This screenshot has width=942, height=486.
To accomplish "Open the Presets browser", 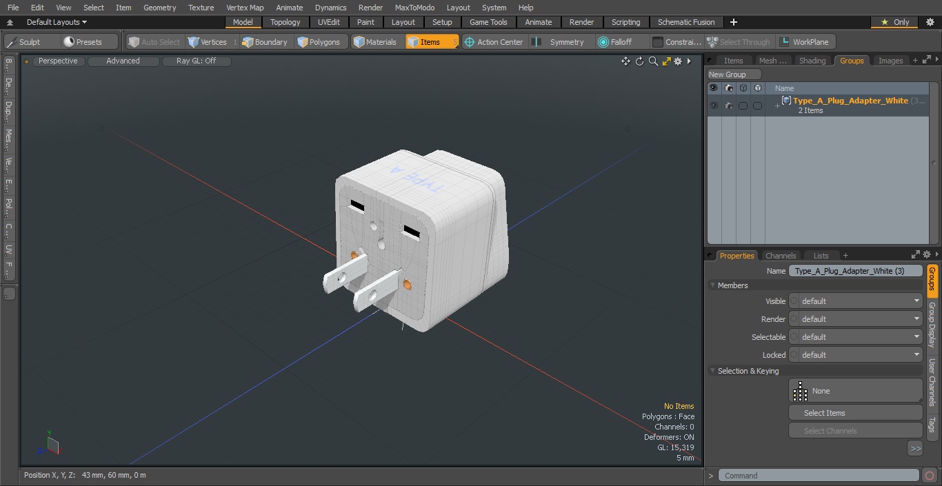I will tap(90, 42).
